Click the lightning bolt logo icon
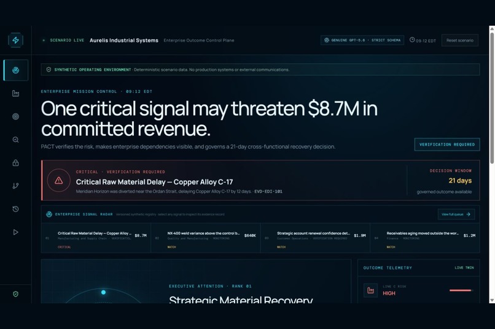Viewport: 495px width, 329px height. pos(15,40)
